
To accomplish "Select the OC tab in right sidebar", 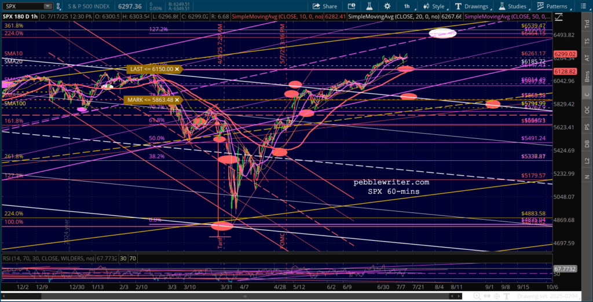I will pos(587,110).
